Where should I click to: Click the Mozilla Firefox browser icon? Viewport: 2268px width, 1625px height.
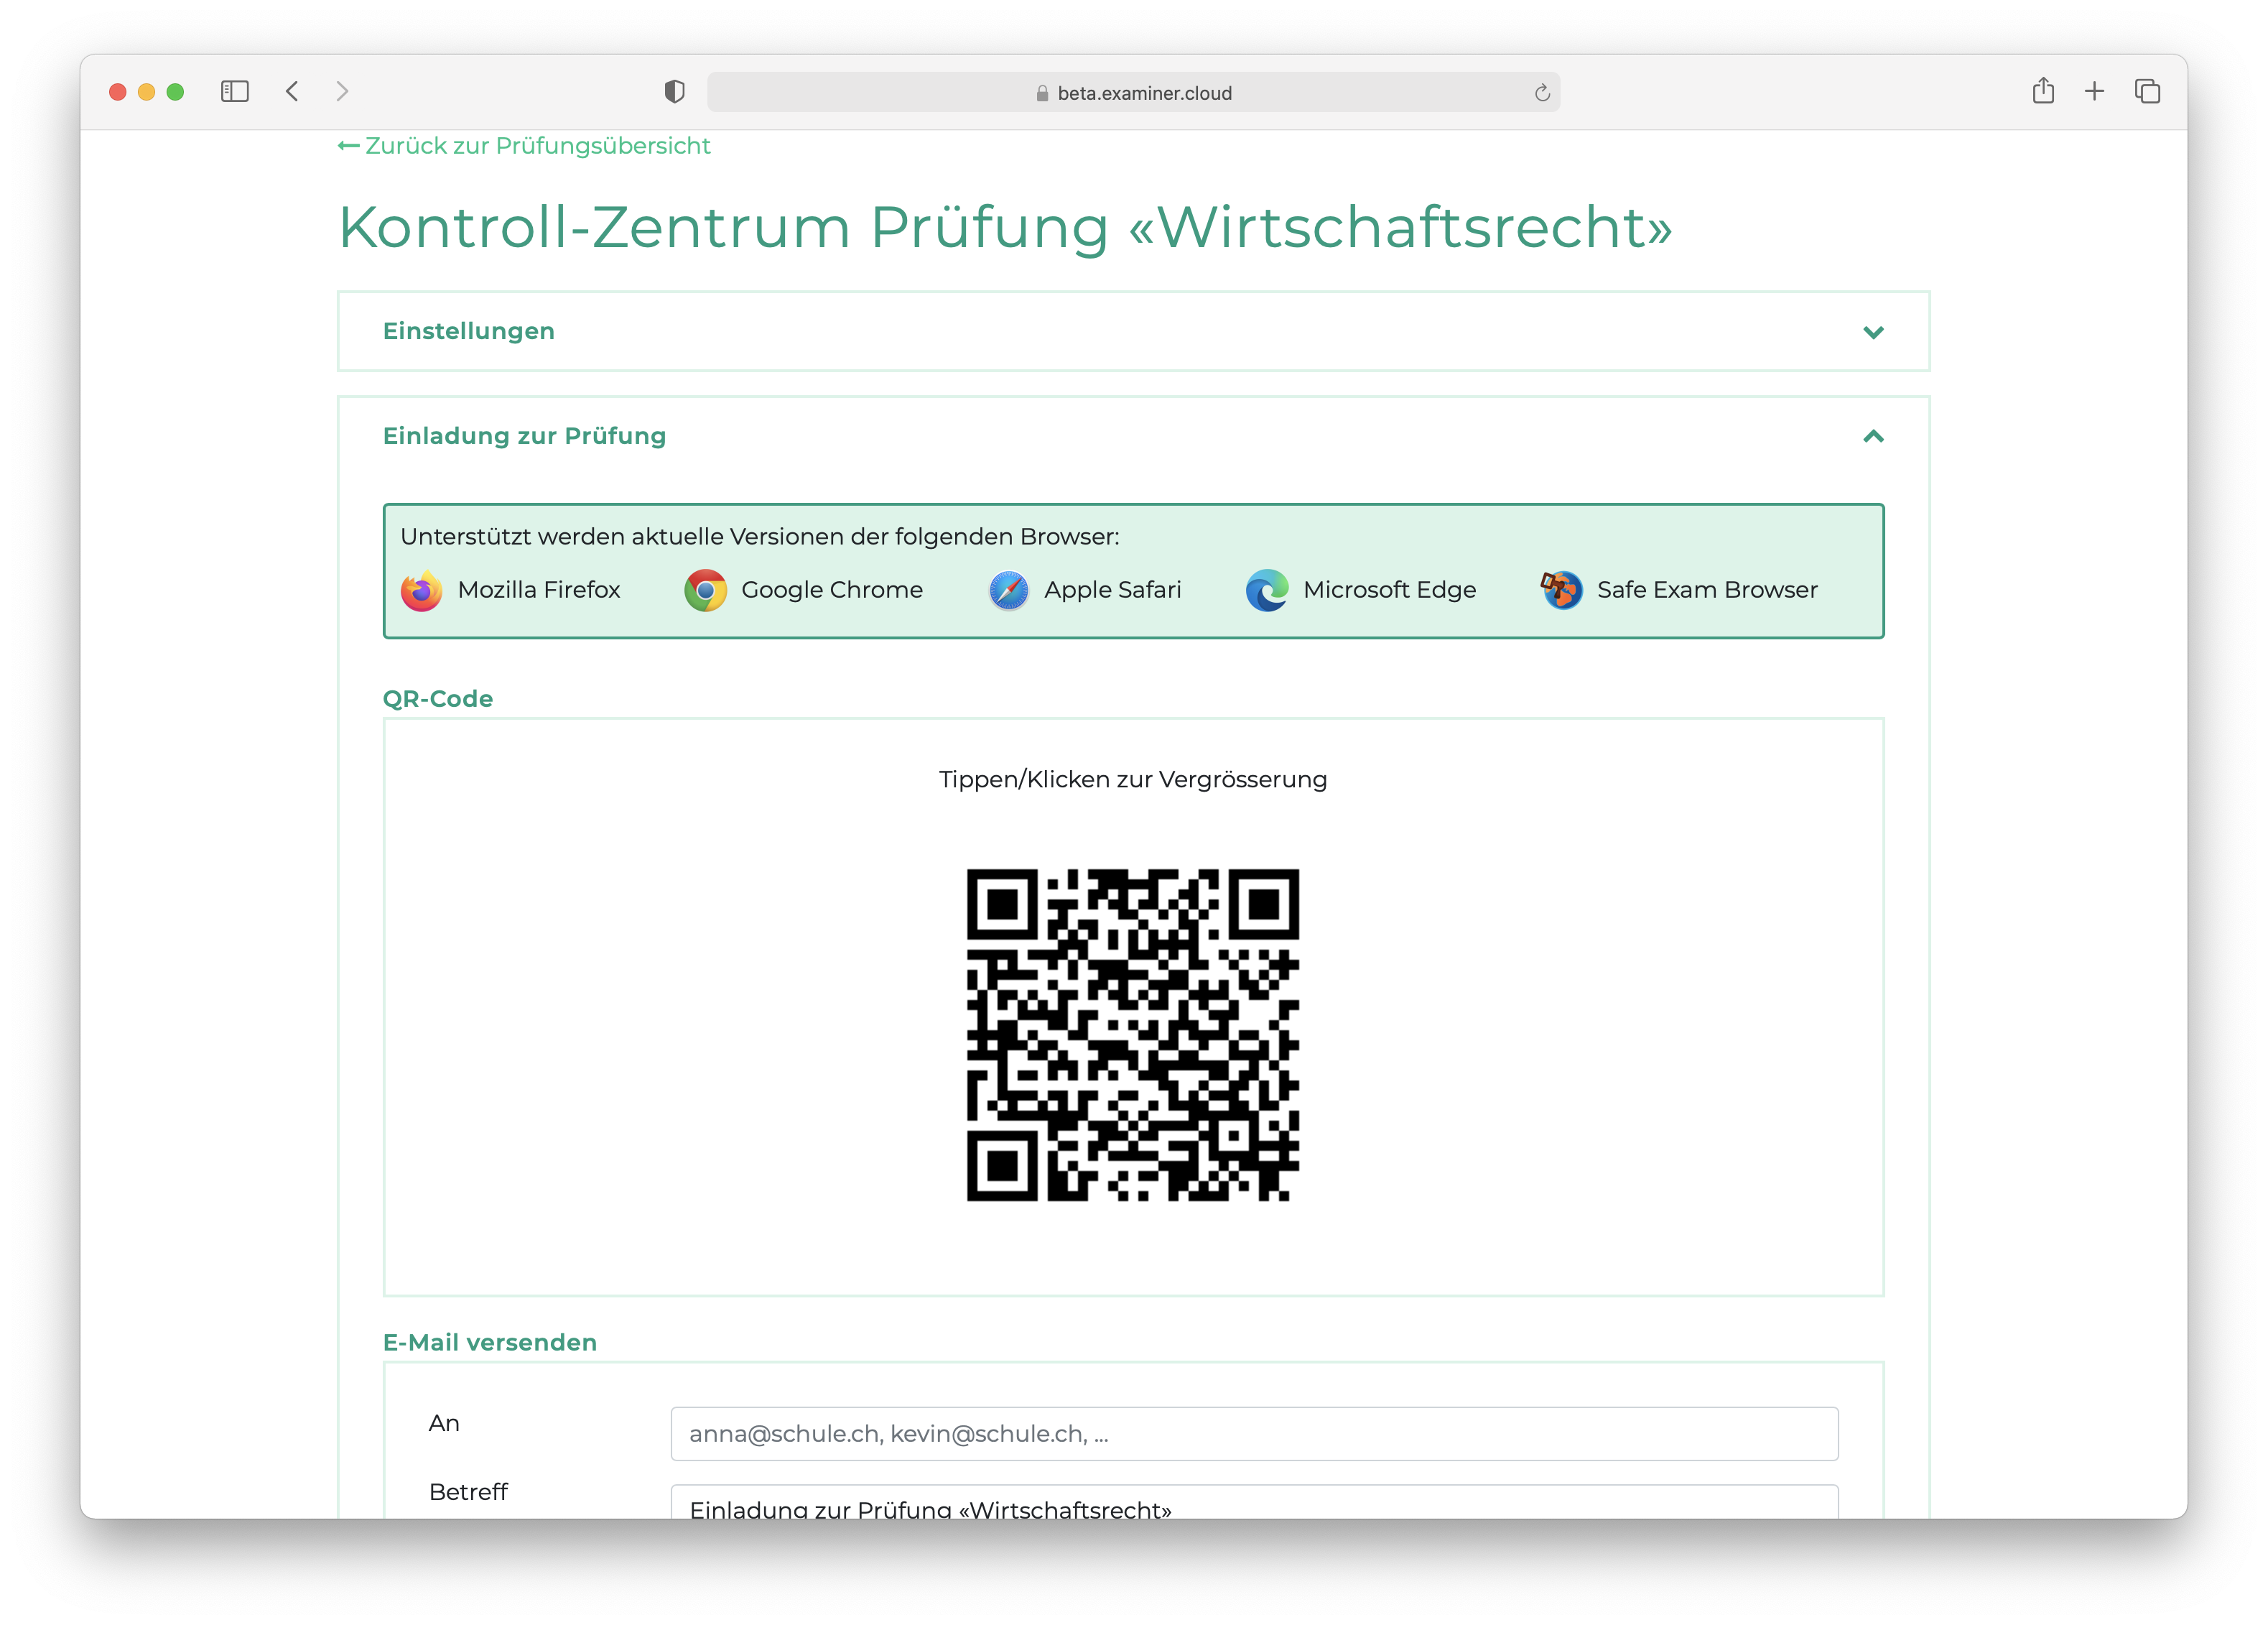coord(421,591)
